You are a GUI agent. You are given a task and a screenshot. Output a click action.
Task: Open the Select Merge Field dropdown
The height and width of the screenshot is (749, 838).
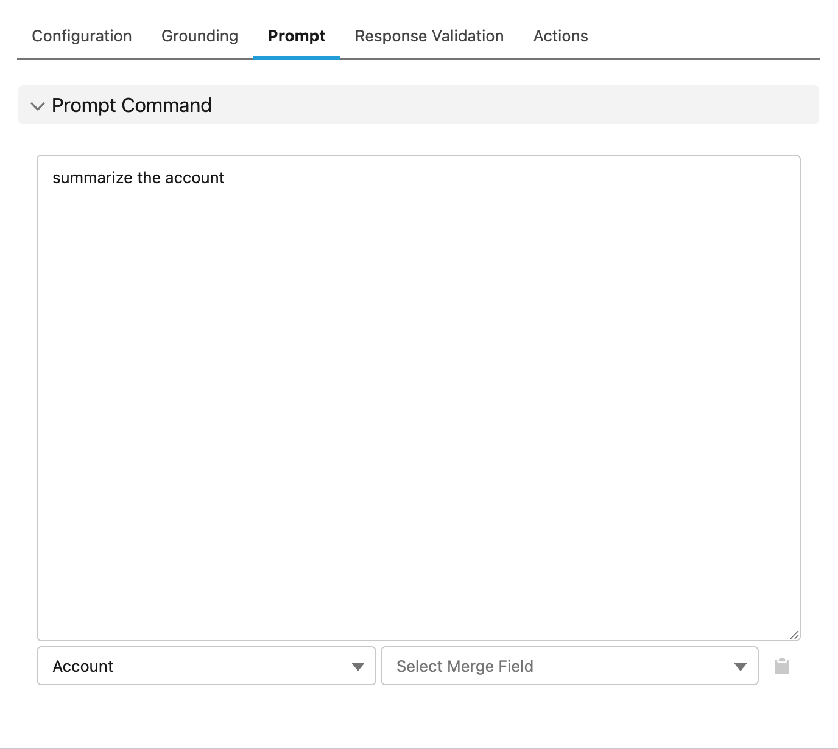coord(569,666)
